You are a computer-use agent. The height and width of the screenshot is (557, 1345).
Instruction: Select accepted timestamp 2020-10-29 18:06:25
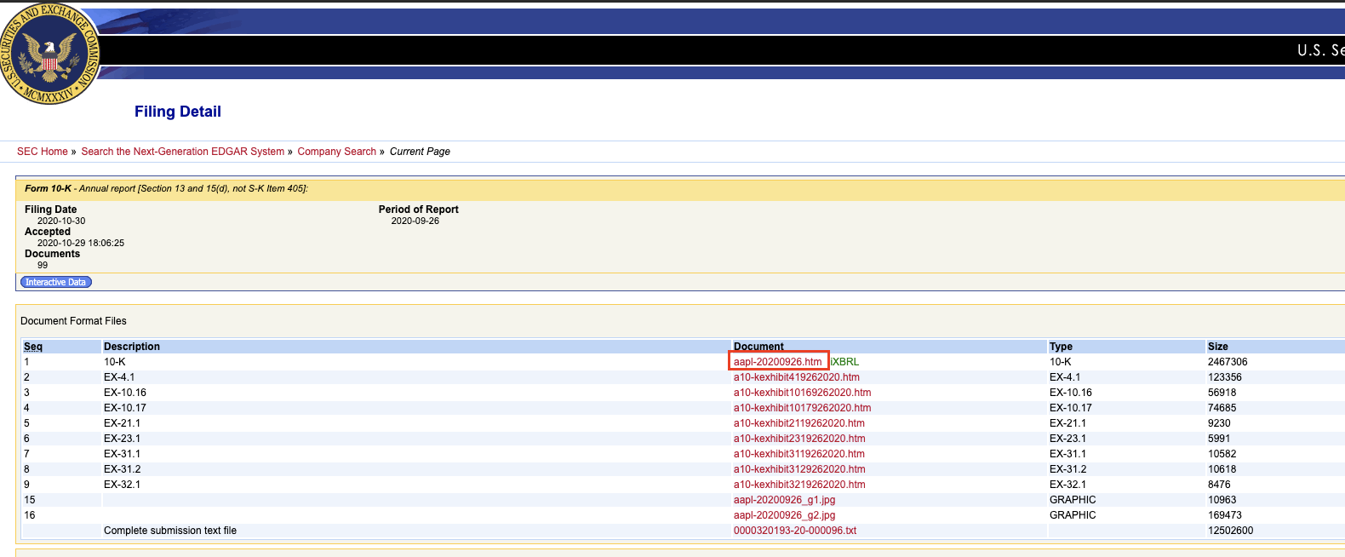coord(81,243)
